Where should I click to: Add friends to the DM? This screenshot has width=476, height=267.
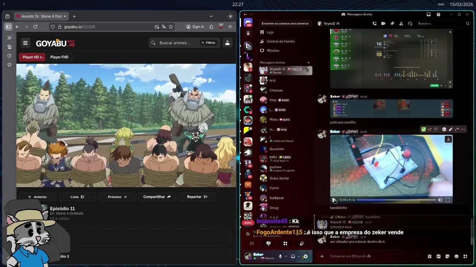tap(401, 23)
